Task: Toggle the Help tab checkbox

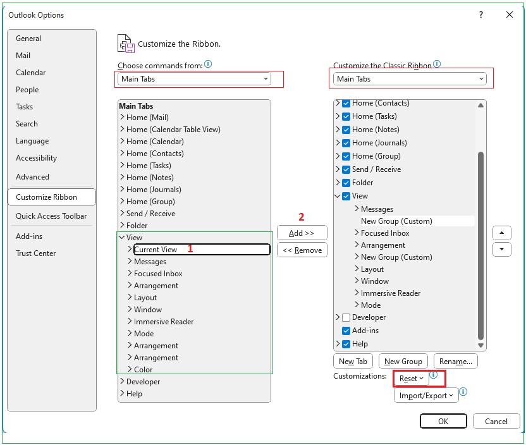Action: 346,344
